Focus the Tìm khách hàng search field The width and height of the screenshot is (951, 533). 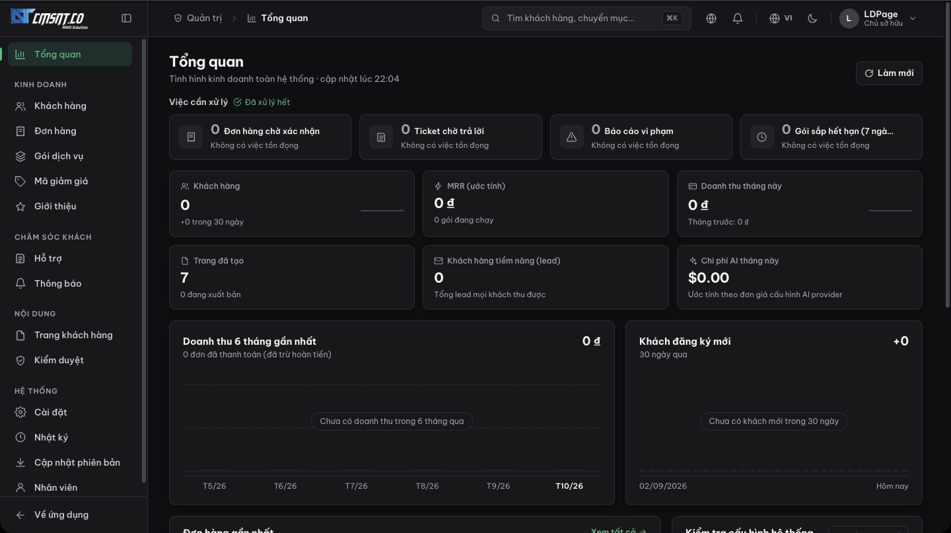point(587,18)
